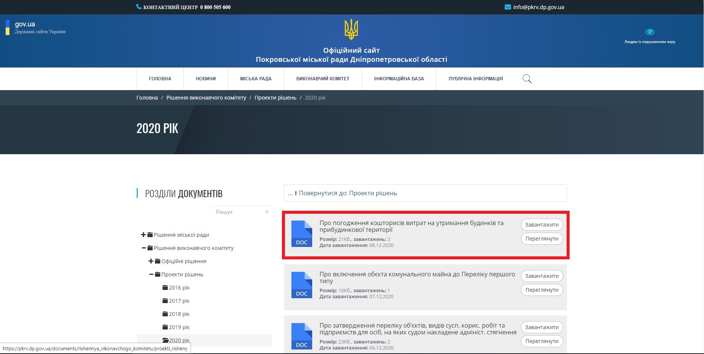This screenshot has width=704, height=354.
Task: Follow the Повернутися до: Проекти рішень link
Action: (x=343, y=193)
